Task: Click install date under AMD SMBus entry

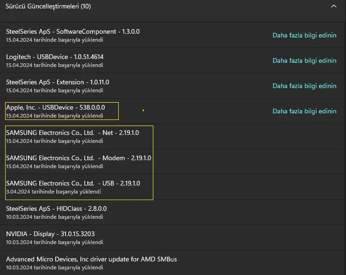Action: (x=55, y=268)
